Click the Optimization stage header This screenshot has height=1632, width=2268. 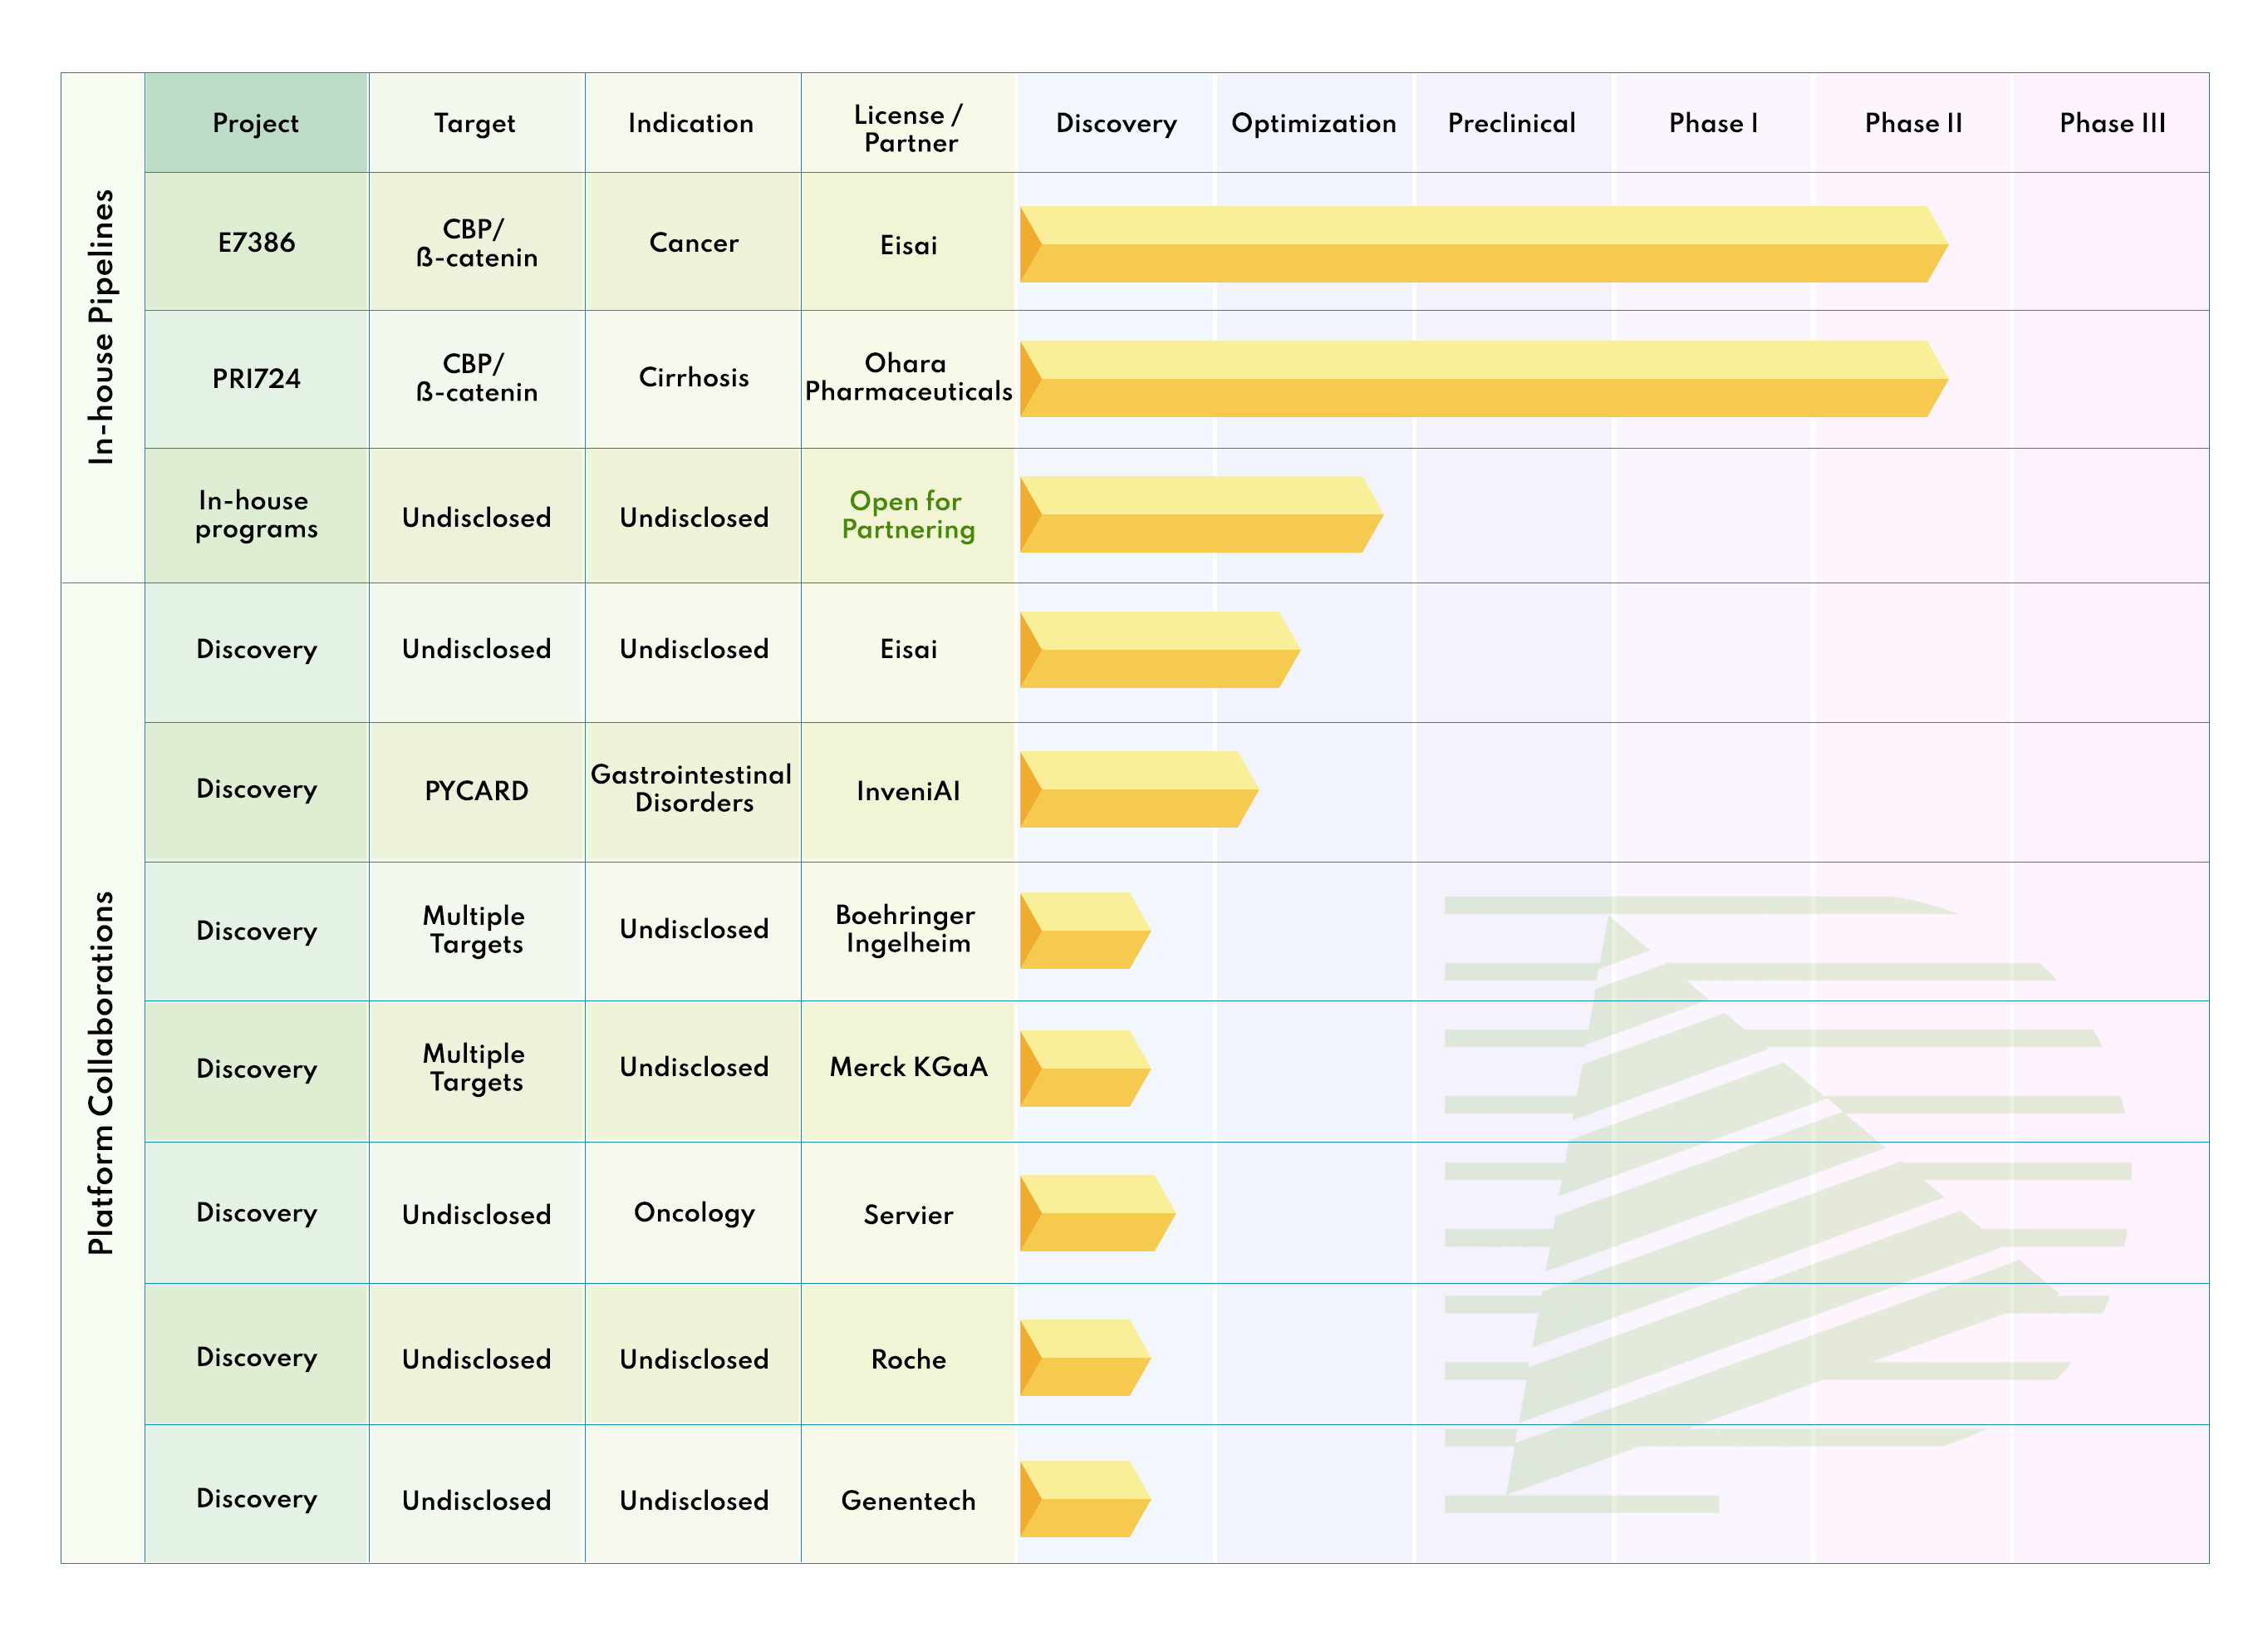1314,122
